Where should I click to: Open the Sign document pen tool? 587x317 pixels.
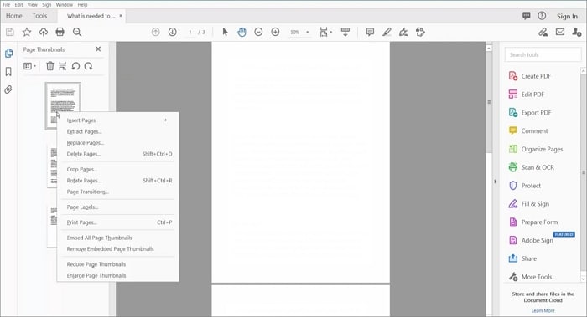[x=403, y=32]
